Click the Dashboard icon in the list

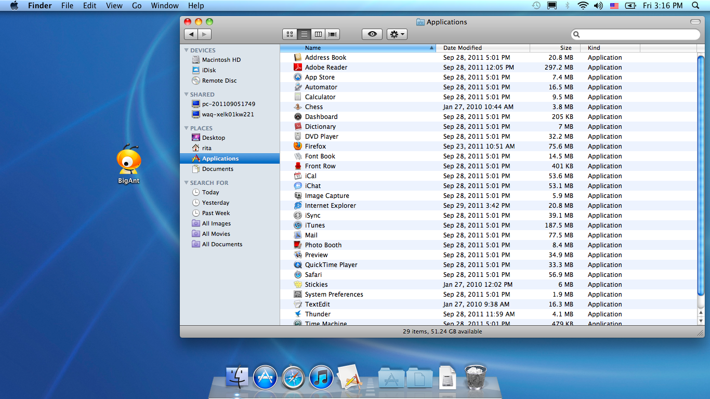pyautogui.click(x=298, y=117)
